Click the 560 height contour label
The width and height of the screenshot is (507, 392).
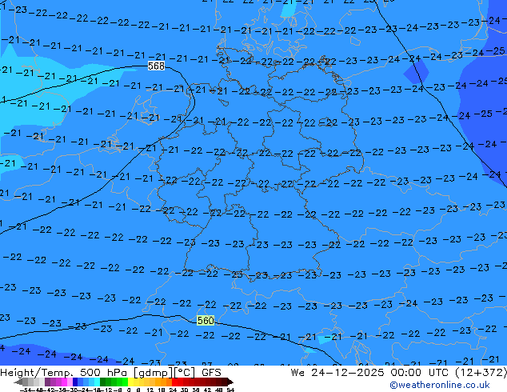206,321
